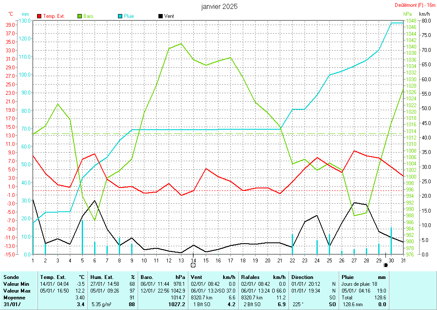Click the cyan Pluie legend swatch
The width and height of the screenshot is (437, 310).
tap(120, 16)
